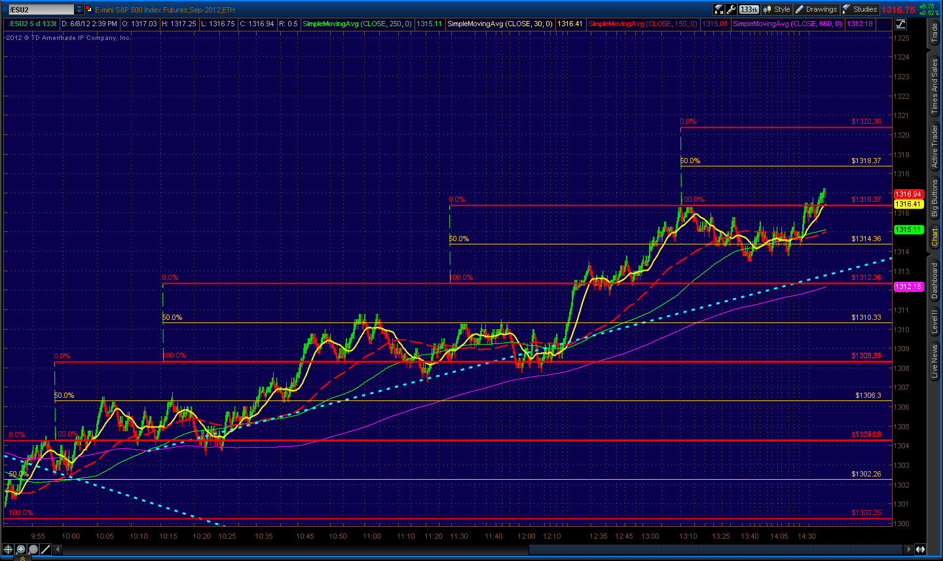The height and width of the screenshot is (561, 943).
Task: Select the trendline drawing tool icon
Action: click(45, 549)
